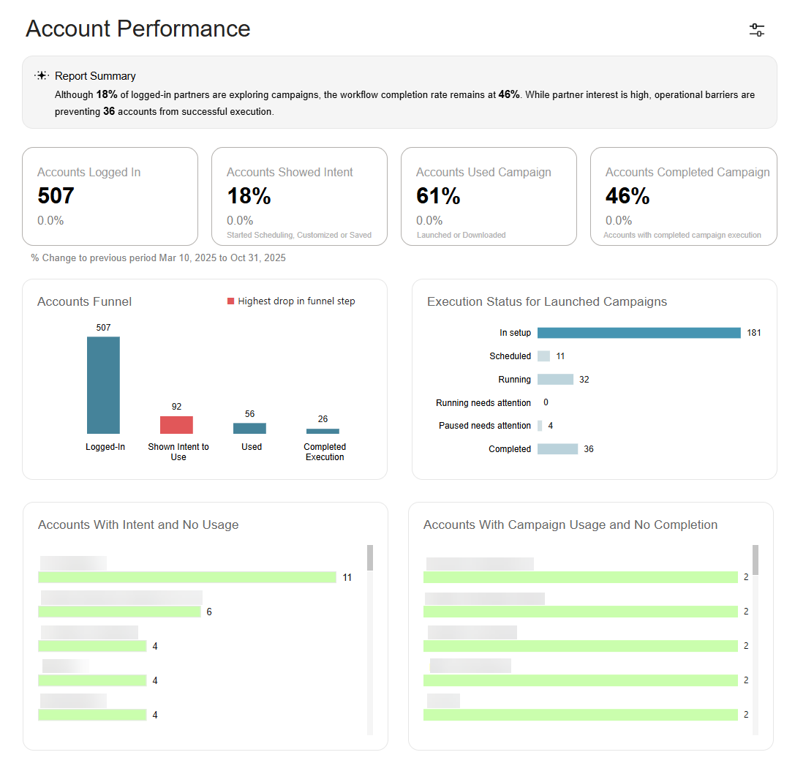Select the Accounts Logged In card

tap(110, 197)
